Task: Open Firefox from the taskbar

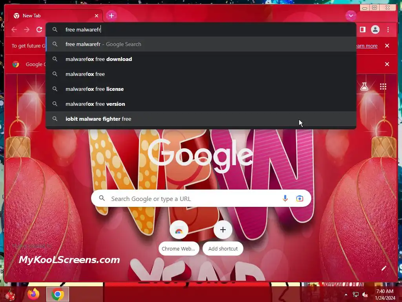Action: [33, 294]
